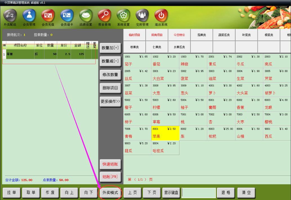Click the input field beside 显示键盘
The image size is (291, 200).
(199, 193)
